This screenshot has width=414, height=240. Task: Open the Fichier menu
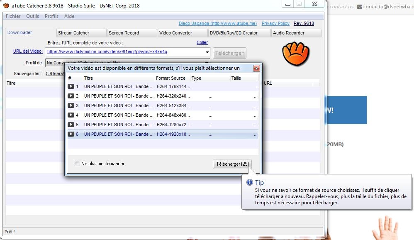(13, 16)
